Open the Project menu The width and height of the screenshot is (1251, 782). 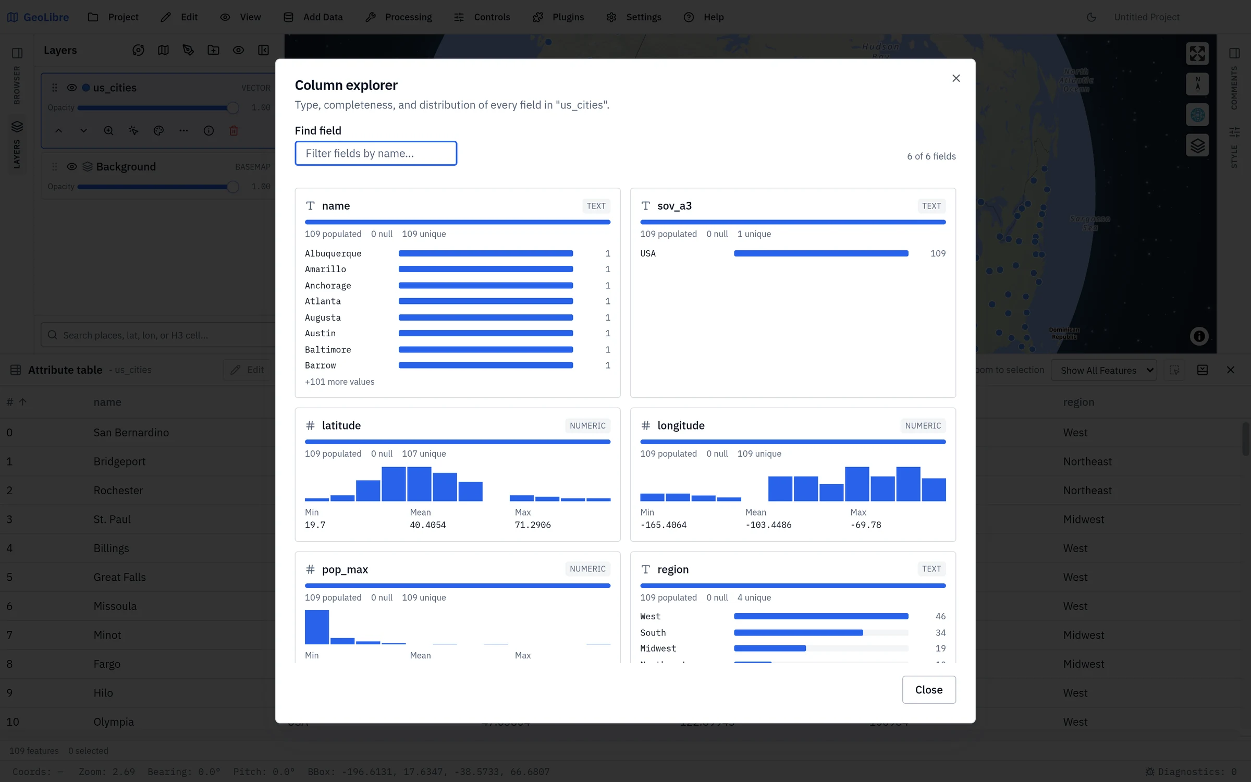pyautogui.click(x=114, y=17)
